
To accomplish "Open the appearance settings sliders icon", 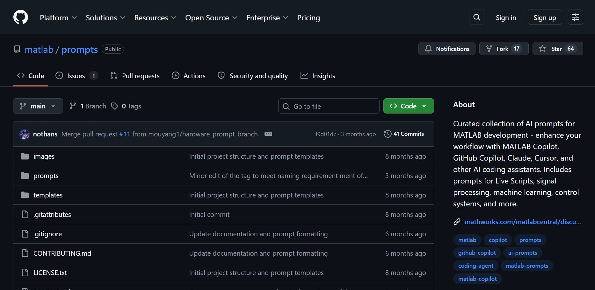I will point(575,17).
